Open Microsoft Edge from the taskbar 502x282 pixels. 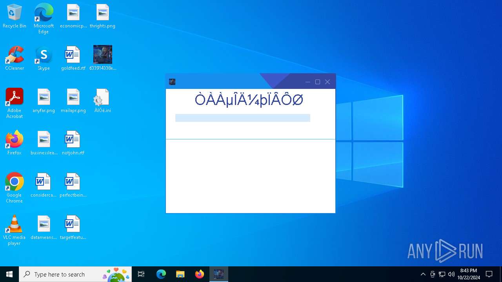(161, 274)
